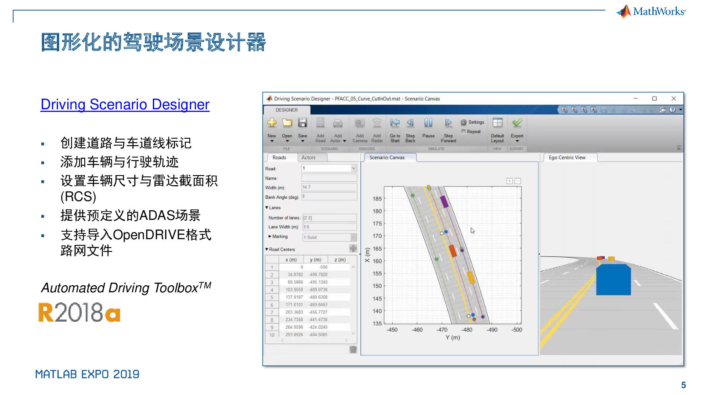Viewport: 701px width, 395px height.
Task: Click the road Name input field
Action: pos(329,178)
